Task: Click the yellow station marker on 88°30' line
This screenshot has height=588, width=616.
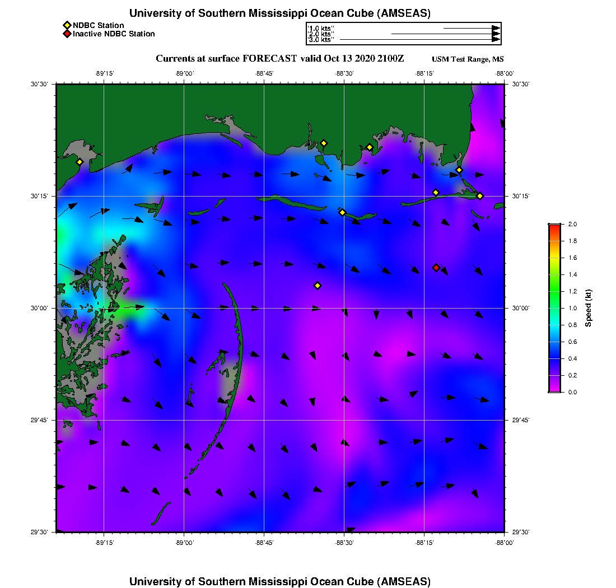Action: [342, 212]
